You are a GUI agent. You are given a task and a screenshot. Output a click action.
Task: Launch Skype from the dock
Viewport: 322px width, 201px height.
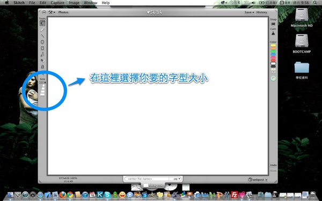[x=107, y=195]
